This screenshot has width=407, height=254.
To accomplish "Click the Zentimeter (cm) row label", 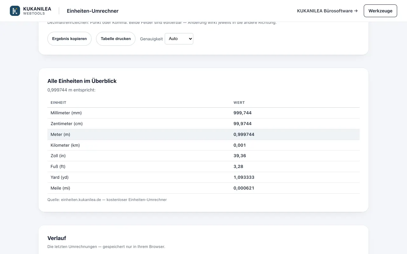I will [66, 124].
